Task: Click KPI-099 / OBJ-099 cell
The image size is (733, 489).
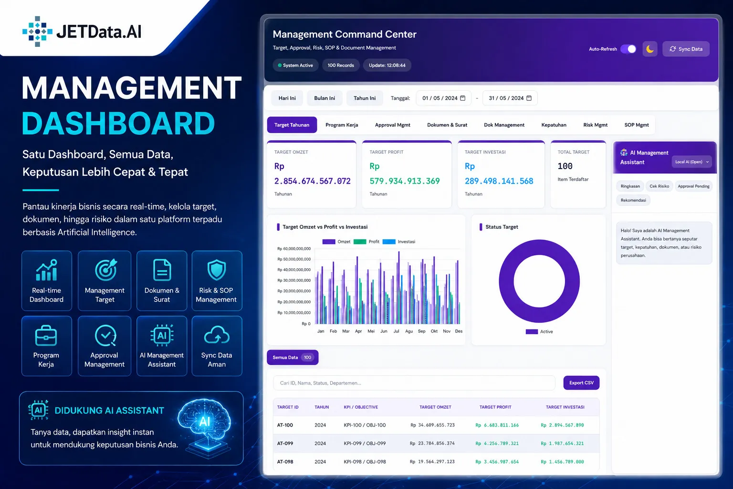Action: tap(365, 443)
